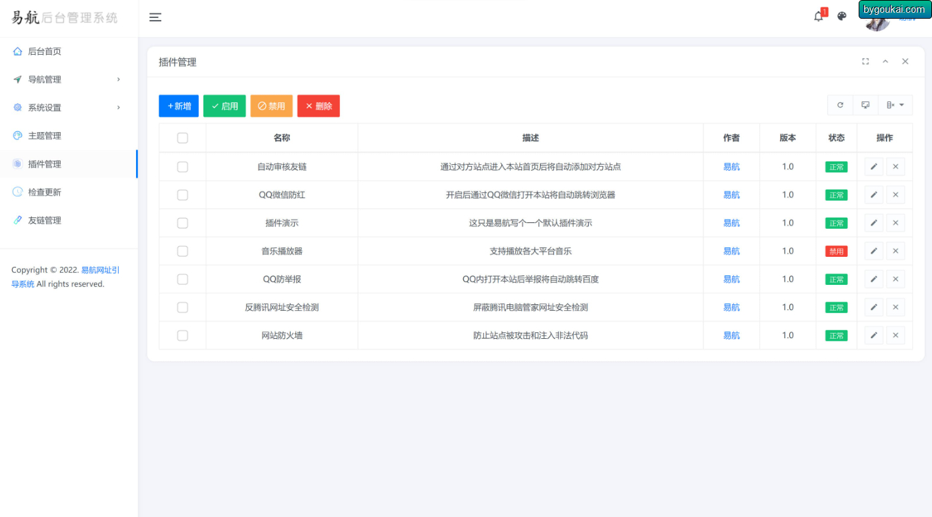Edit the 音乐播放器 plugin
This screenshot has height=517, width=932.
click(874, 251)
